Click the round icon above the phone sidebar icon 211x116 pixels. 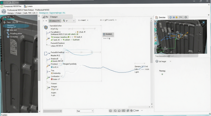8,30
